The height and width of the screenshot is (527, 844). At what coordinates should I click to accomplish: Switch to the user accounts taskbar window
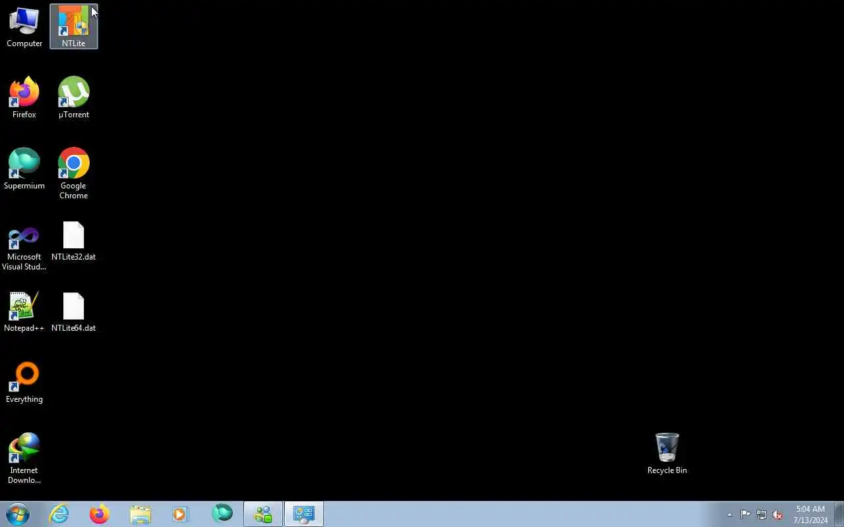point(263,514)
